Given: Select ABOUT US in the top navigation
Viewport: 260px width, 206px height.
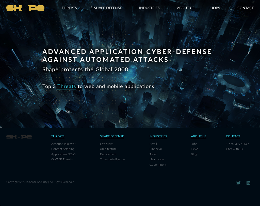Looking at the screenshot, I should pyautogui.click(x=186, y=8).
